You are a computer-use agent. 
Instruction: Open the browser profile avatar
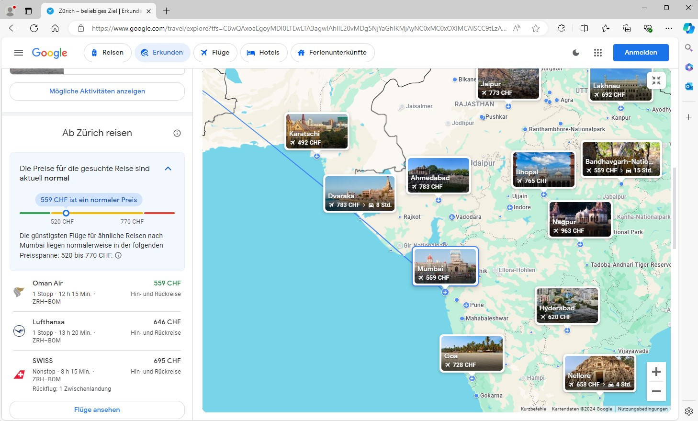click(x=10, y=11)
